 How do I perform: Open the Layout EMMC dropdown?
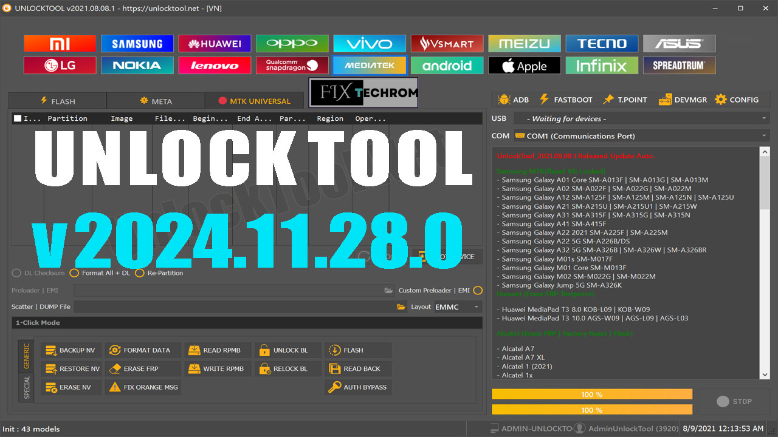458,307
